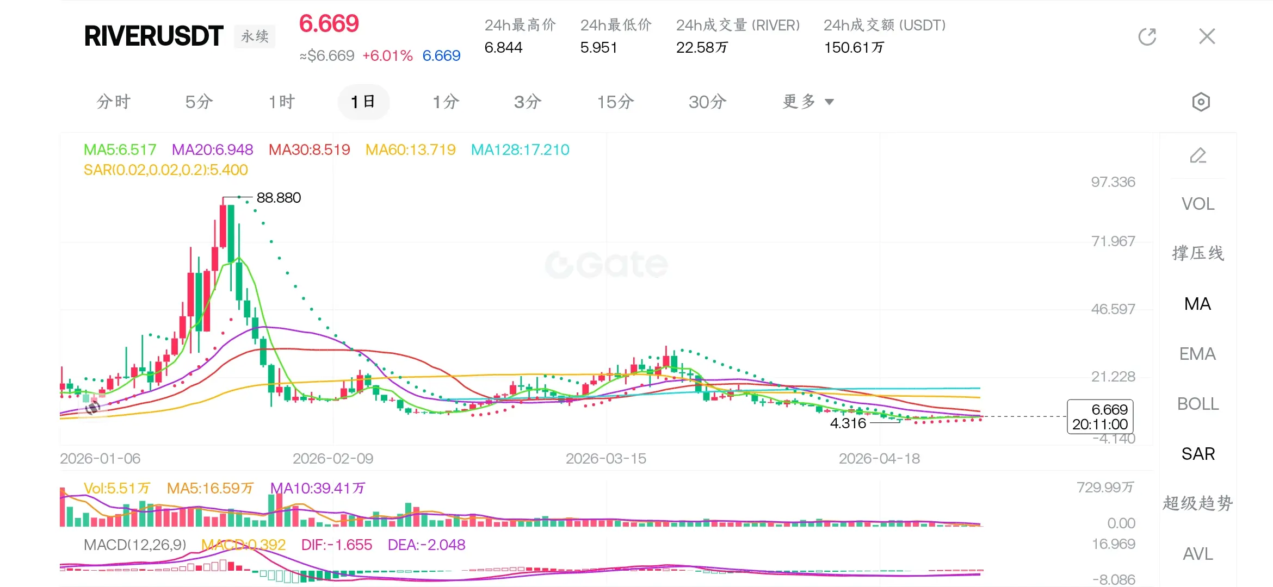Click the share/export arrow icon

(x=1147, y=37)
